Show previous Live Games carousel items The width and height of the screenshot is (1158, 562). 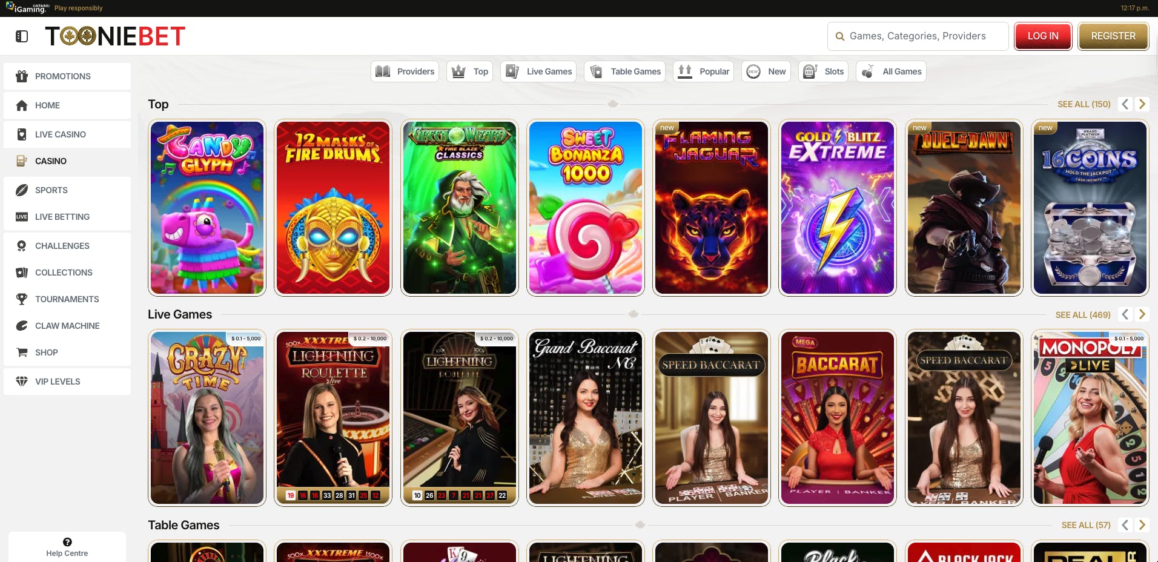pyautogui.click(x=1125, y=314)
